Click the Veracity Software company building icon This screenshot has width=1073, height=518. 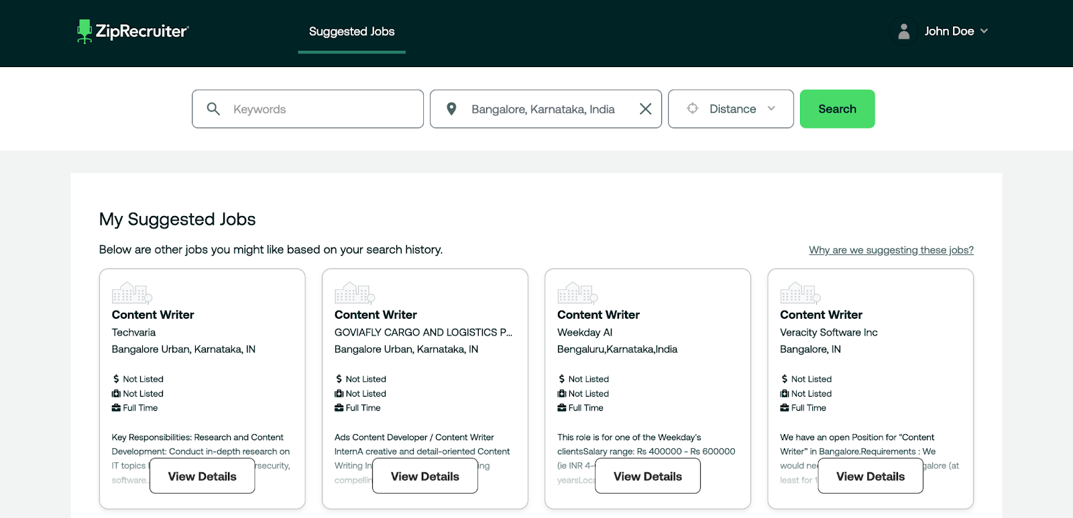[799, 293]
